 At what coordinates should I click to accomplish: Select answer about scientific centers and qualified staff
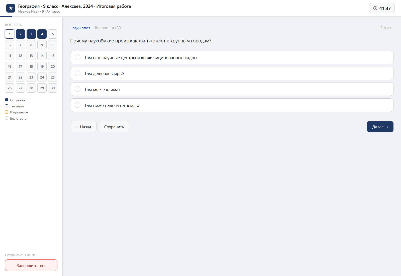click(x=232, y=58)
